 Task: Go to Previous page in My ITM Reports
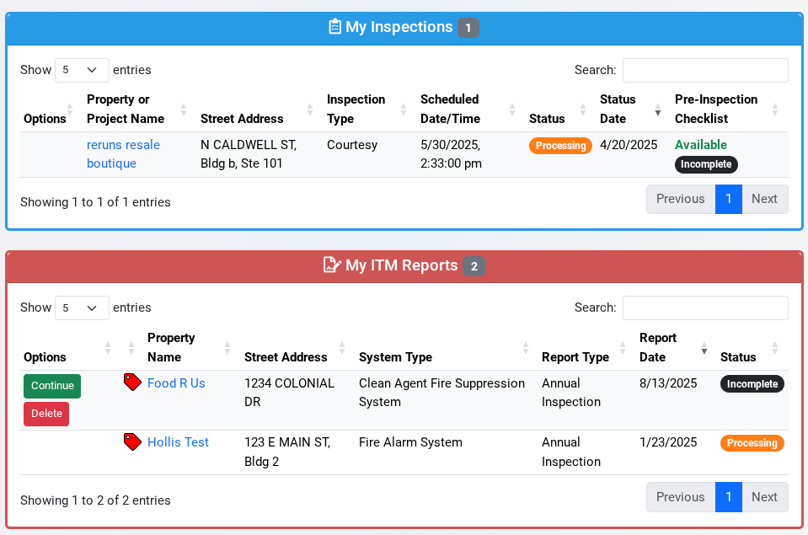(x=680, y=497)
